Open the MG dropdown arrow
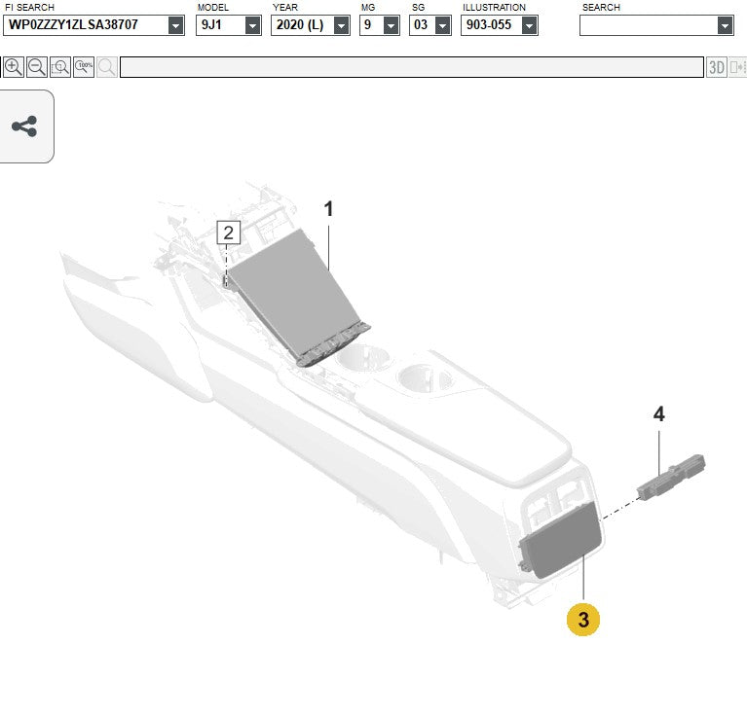The height and width of the screenshot is (716, 747). 392,25
